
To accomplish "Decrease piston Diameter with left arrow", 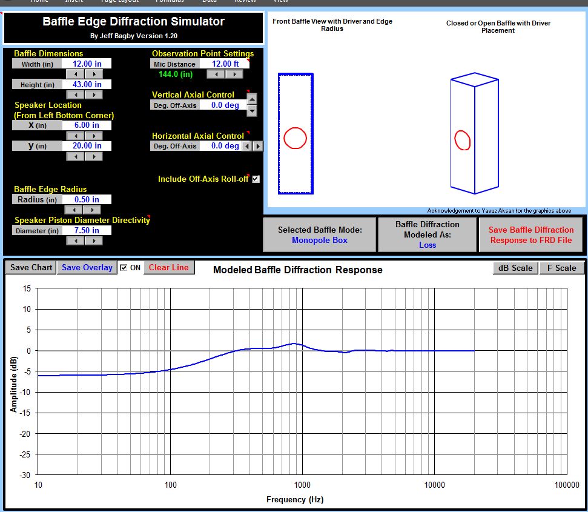I will point(75,241).
